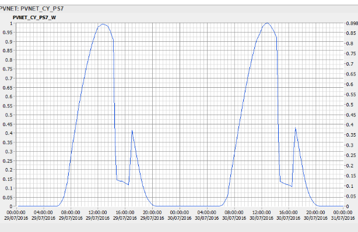Click the right axis 0.1 tick label
Viewport: 358px width, 232px height.
[x=350, y=186]
